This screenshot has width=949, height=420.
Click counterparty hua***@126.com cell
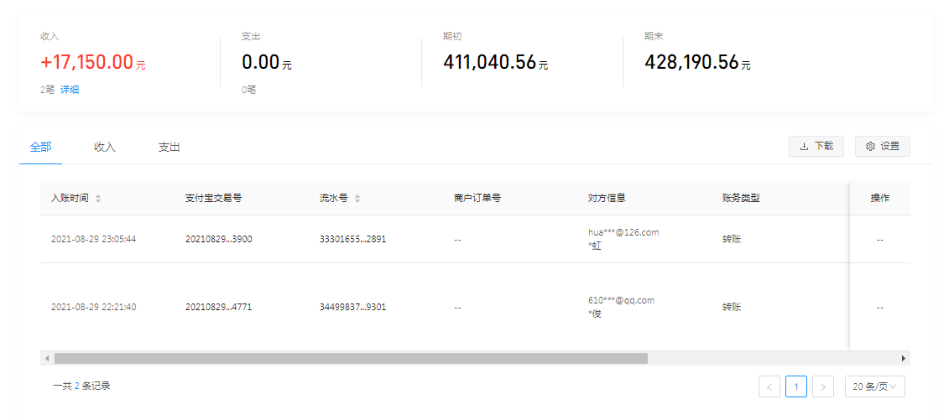pos(623,232)
